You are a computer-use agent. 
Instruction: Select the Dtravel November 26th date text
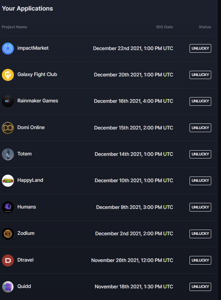coord(132,260)
